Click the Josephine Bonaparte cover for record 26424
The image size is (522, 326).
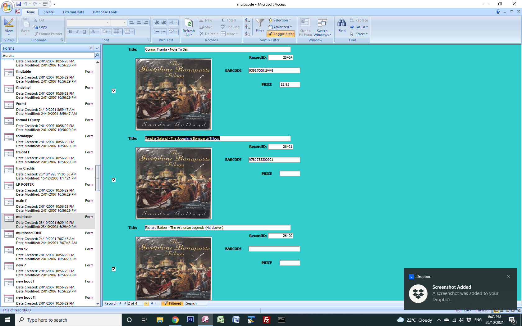tap(174, 94)
